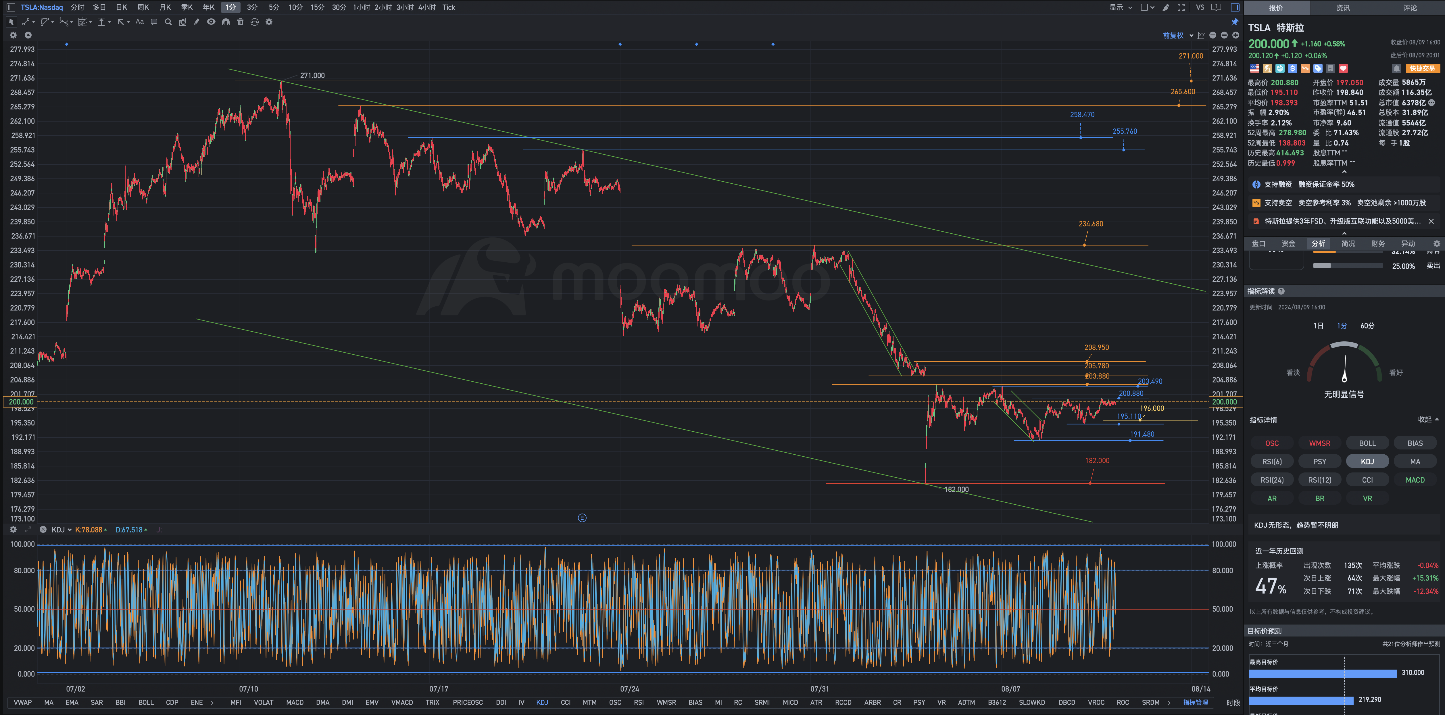The width and height of the screenshot is (1445, 715).
Task: Click the 平均目标价 219.290 bar
Action: [1301, 700]
